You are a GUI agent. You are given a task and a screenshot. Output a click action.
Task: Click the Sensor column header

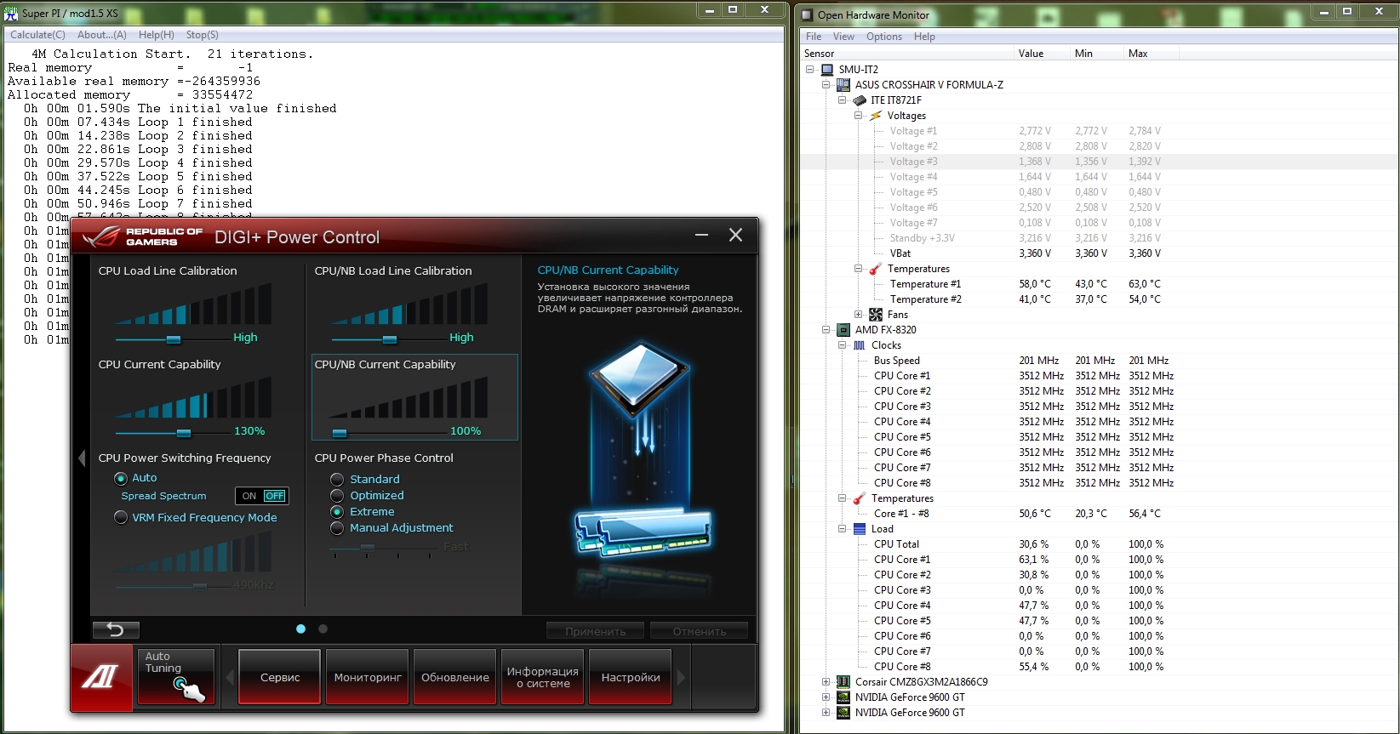[907, 54]
